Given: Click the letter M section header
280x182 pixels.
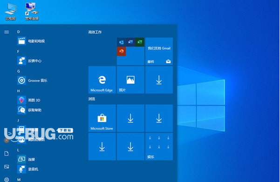Looking at the screenshot, I should [x=19, y=180].
